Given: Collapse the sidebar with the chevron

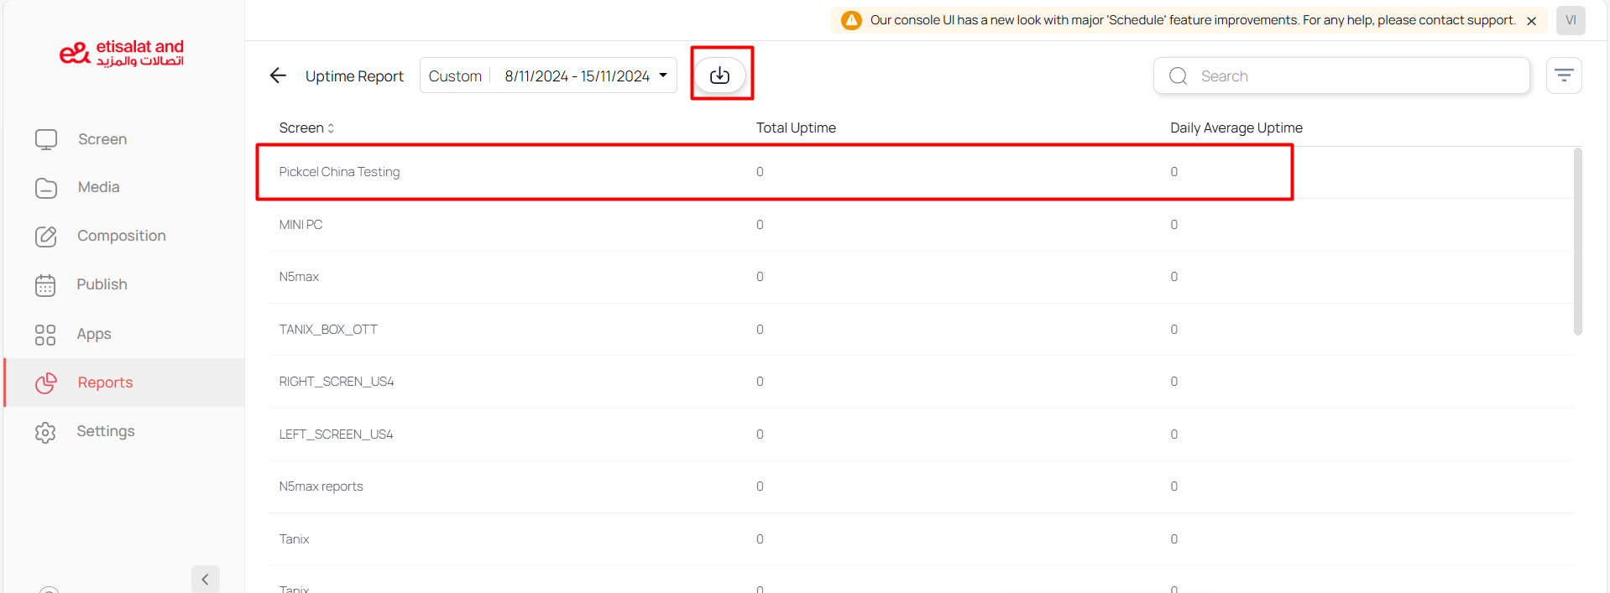Looking at the screenshot, I should tap(205, 579).
